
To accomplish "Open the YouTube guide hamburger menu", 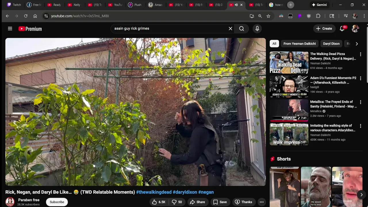I will tap(10, 28).
